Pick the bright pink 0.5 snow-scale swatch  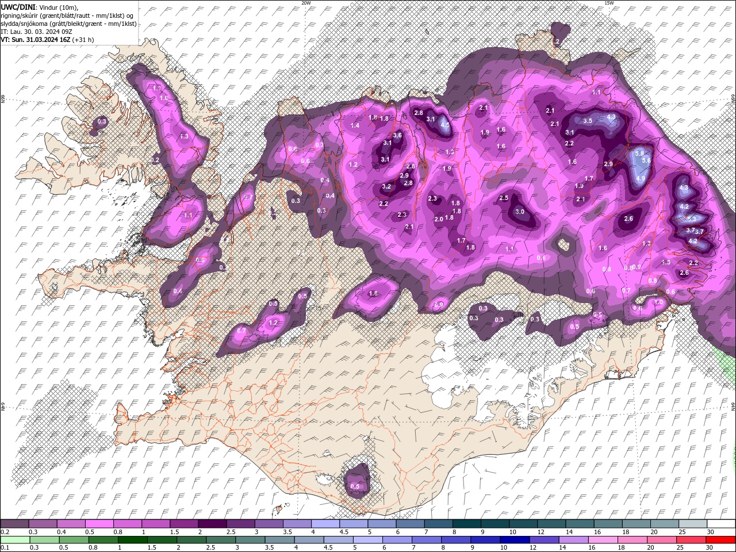point(99,524)
